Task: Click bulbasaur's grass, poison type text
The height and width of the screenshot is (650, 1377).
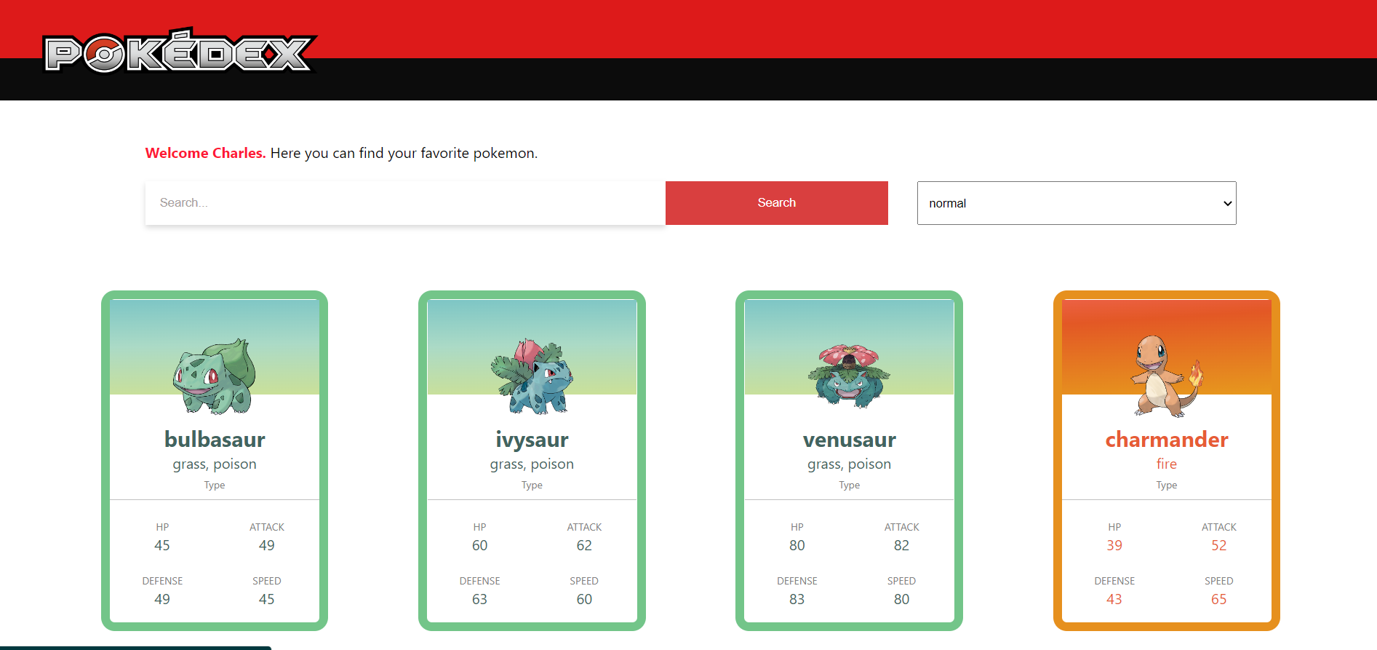Action: click(215, 464)
